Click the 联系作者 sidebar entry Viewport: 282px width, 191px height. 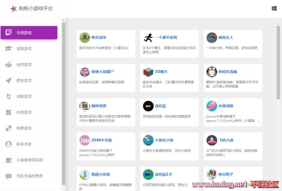click(x=24, y=144)
